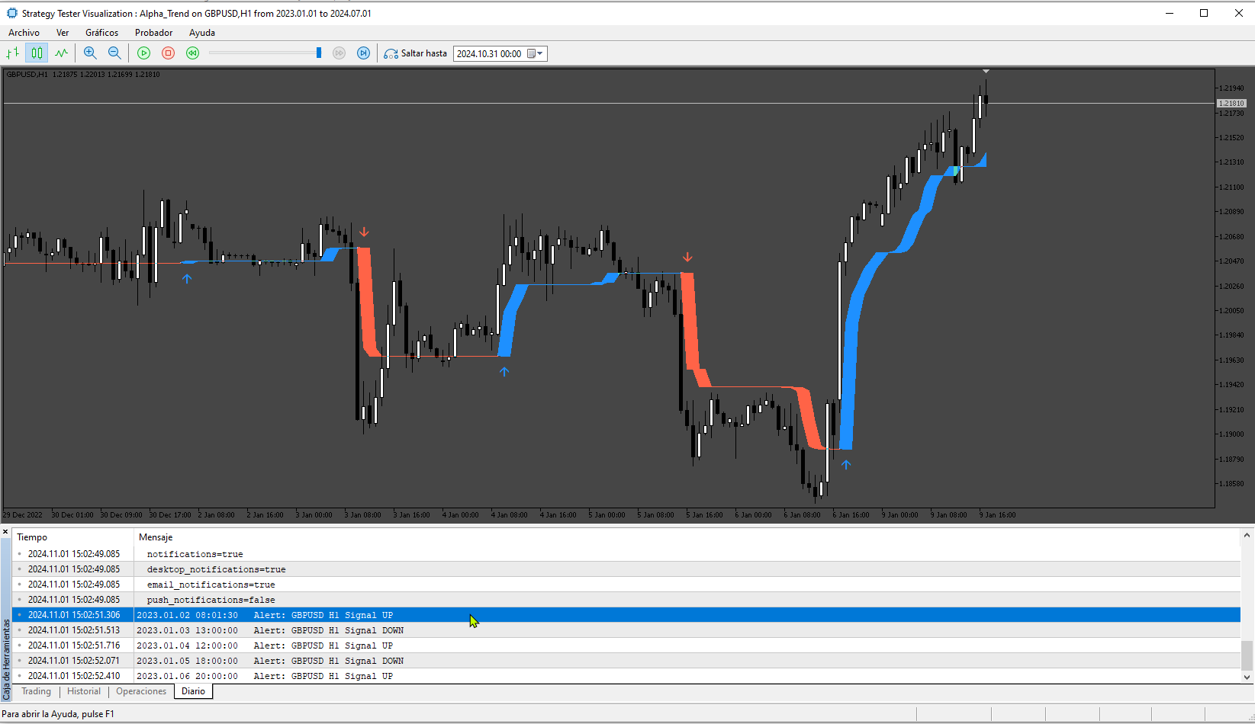Click the Tiempo column header
Viewport: 1255px width, 724px height.
click(x=73, y=537)
